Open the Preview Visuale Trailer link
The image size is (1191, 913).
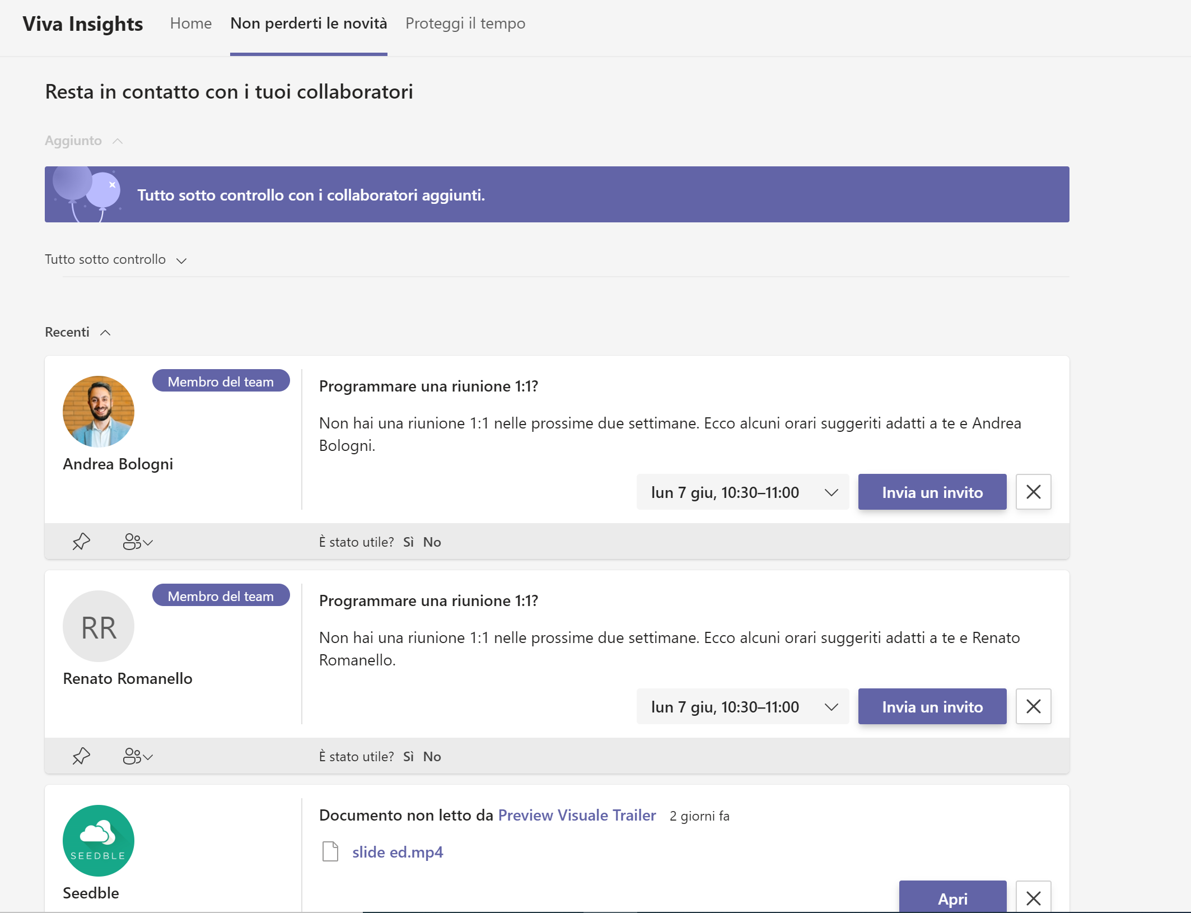(x=577, y=815)
